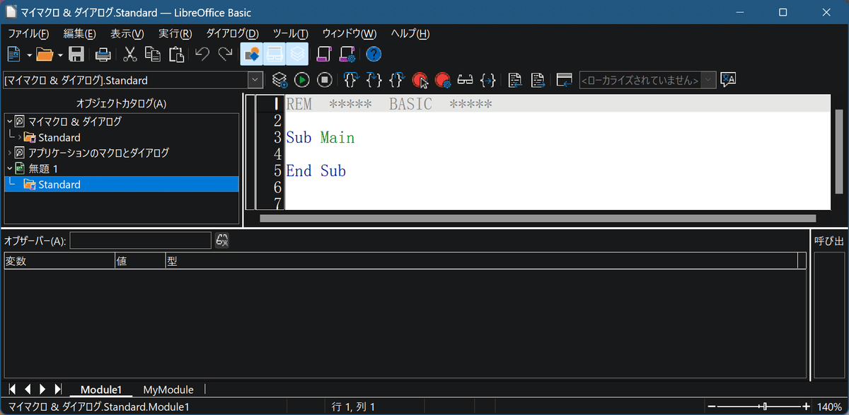The image size is (849, 415).
Task: Click the 変数 column header
Action: click(x=59, y=261)
